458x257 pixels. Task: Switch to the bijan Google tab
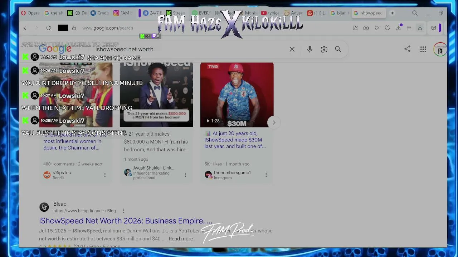(339, 13)
